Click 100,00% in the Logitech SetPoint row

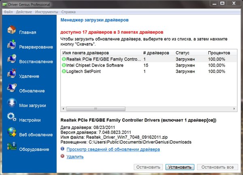coord(217,71)
